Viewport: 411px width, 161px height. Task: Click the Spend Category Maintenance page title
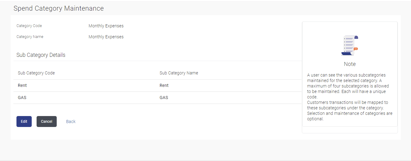click(59, 9)
